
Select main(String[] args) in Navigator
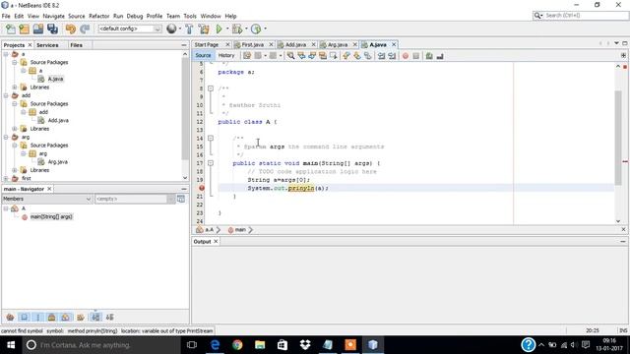[51, 216]
